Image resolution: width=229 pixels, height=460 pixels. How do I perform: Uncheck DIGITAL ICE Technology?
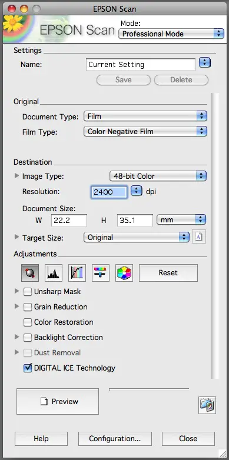28,368
